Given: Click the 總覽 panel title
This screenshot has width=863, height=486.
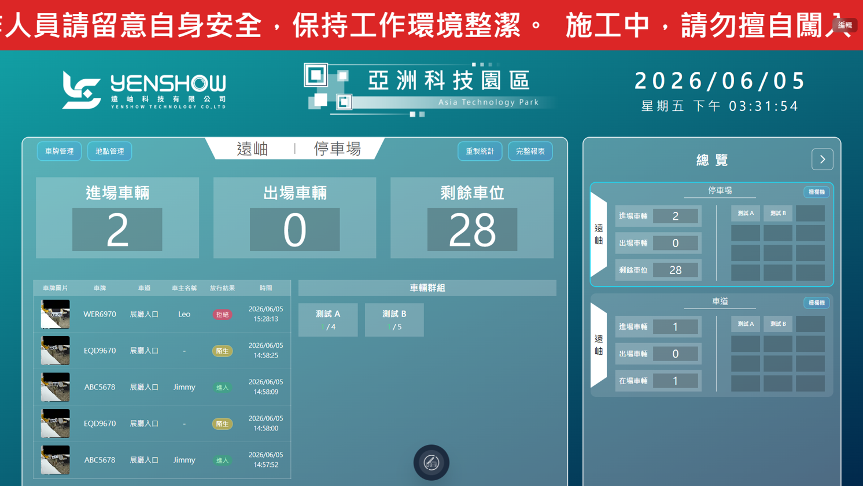Looking at the screenshot, I should (x=712, y=160).
